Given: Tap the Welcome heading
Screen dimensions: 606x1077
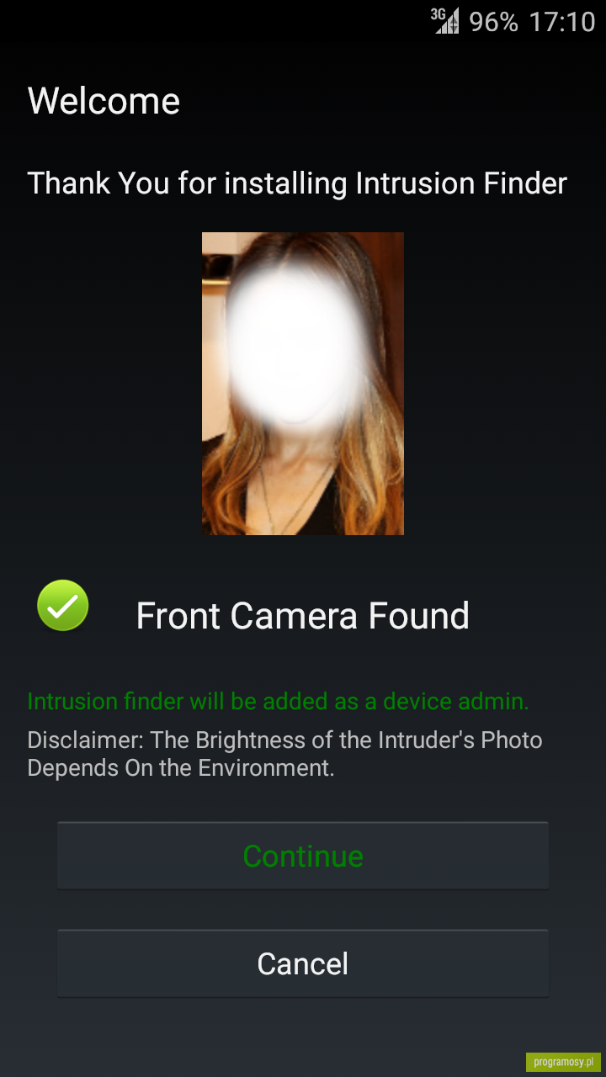Looking at the screenshot, I should click(104, 102).
